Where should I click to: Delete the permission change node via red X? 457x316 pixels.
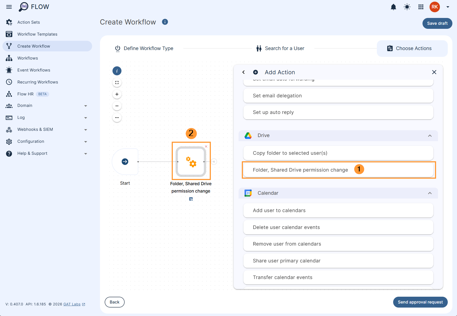pos(206,146)
